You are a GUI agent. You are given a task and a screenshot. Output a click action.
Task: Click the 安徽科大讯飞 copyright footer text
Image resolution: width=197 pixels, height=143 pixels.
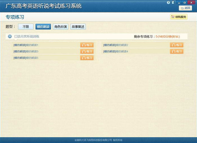(98, 140)
